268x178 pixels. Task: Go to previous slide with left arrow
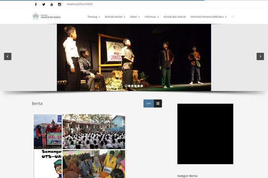pos(8,57)
